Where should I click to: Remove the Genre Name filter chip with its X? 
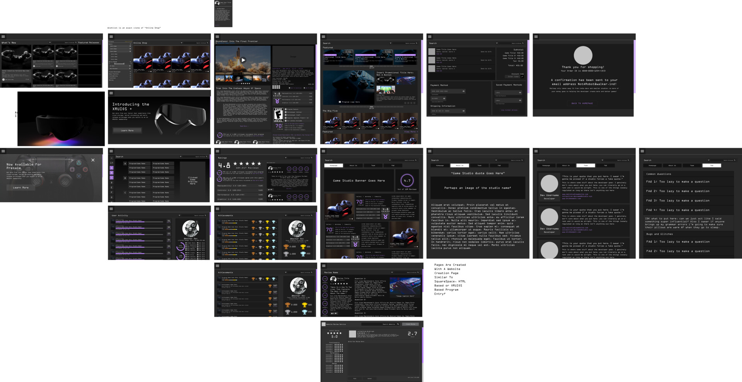[130, 46]
